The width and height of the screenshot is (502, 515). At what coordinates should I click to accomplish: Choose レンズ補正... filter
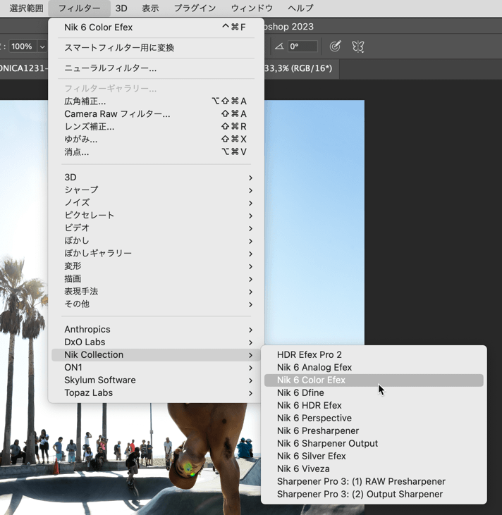pyautogui.click(x=156, y=127)
